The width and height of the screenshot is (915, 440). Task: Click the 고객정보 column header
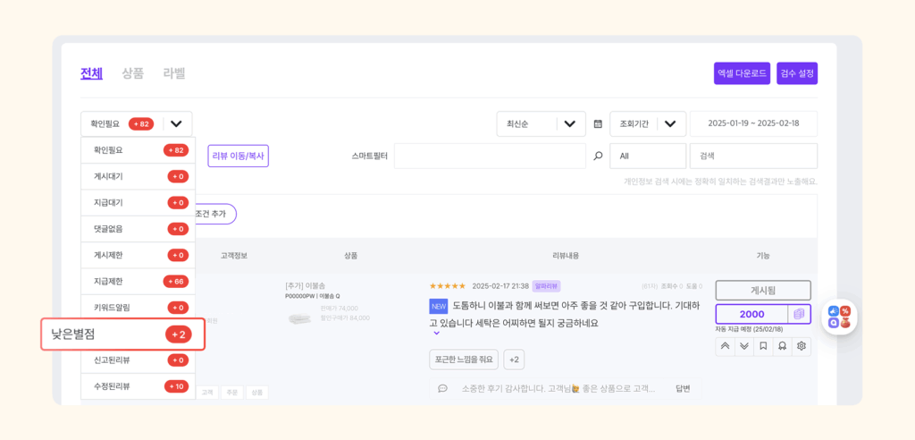(234, 256)
